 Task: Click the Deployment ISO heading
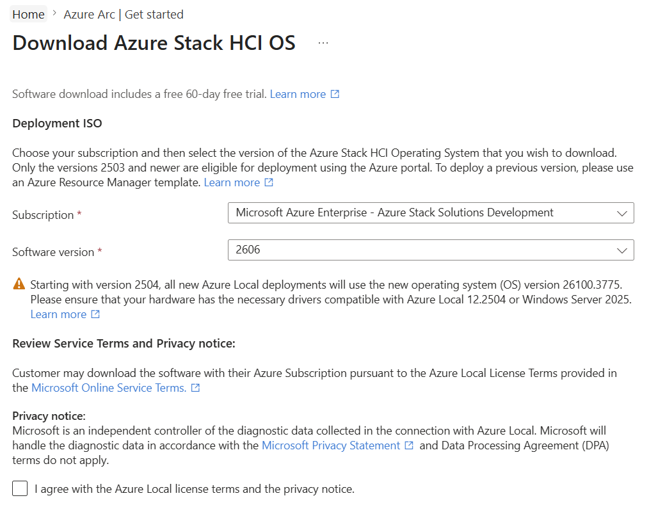pyautogui.click(x=57, y=124)
